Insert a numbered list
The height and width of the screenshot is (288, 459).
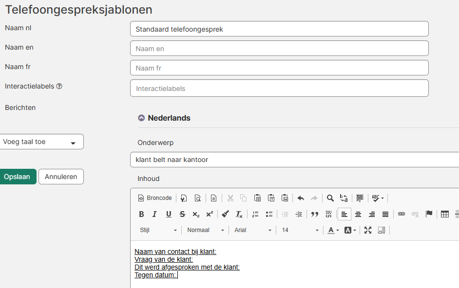[255, 214]
